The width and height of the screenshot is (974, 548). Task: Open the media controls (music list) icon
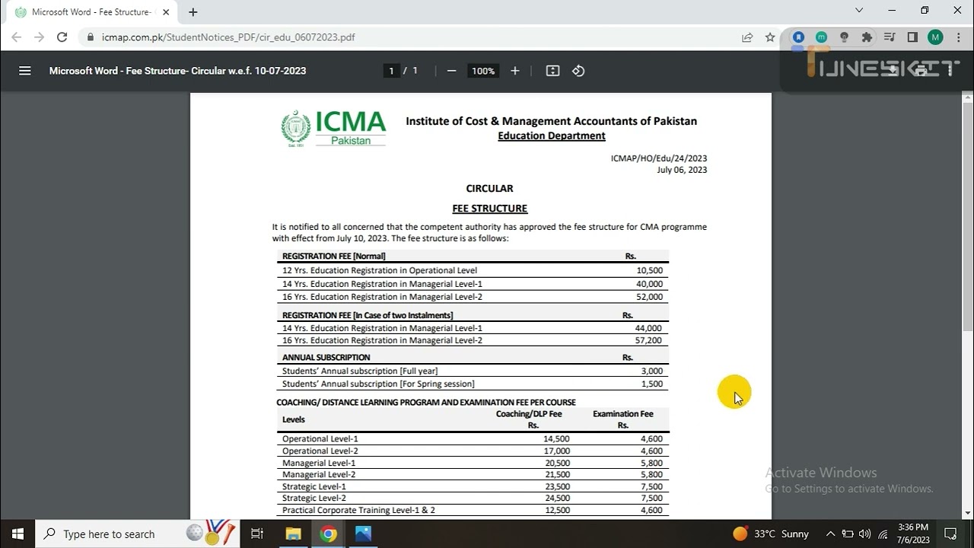coord(890,37)
